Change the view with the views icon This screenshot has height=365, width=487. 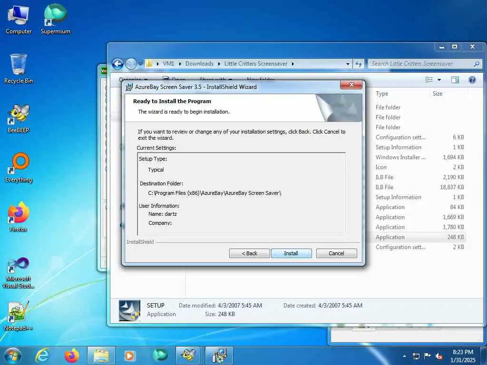pos(429,80)
